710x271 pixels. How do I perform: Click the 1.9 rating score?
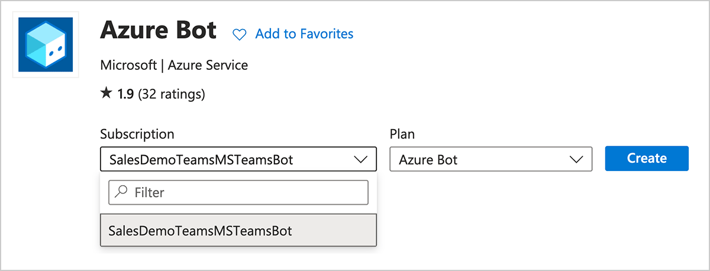(x=125, y=93)
